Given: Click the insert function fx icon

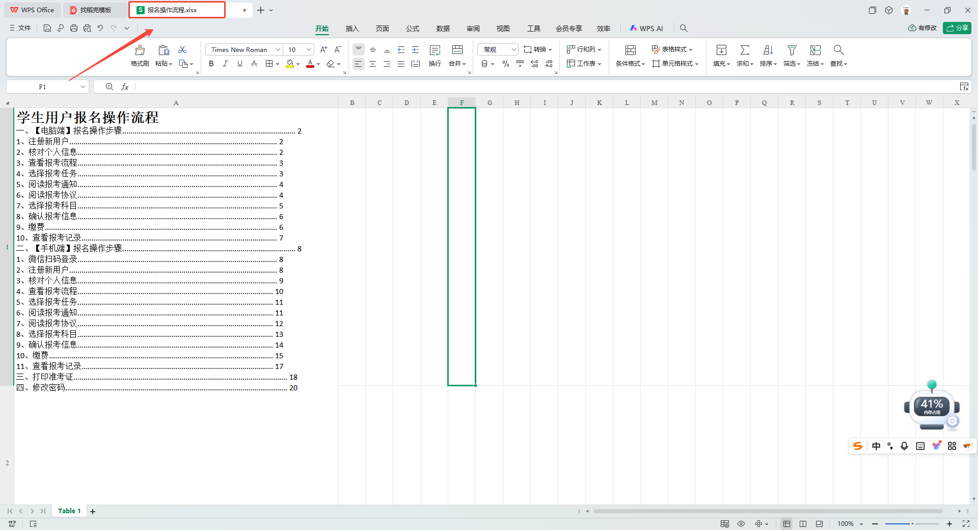Looking at the screenshot, I should (x=125, y=87).
